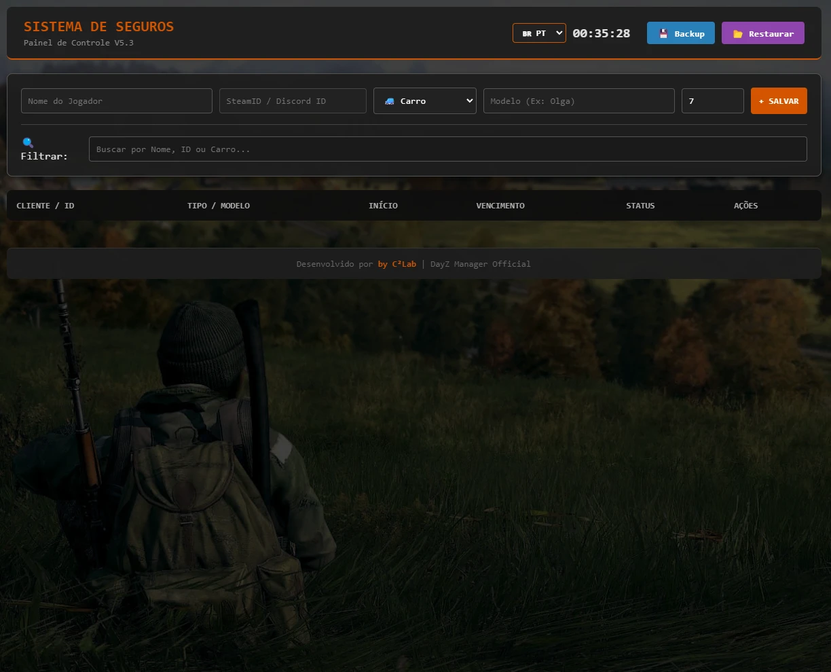
Task: Click the duration field showing 7
Action: tap(712, 100)
